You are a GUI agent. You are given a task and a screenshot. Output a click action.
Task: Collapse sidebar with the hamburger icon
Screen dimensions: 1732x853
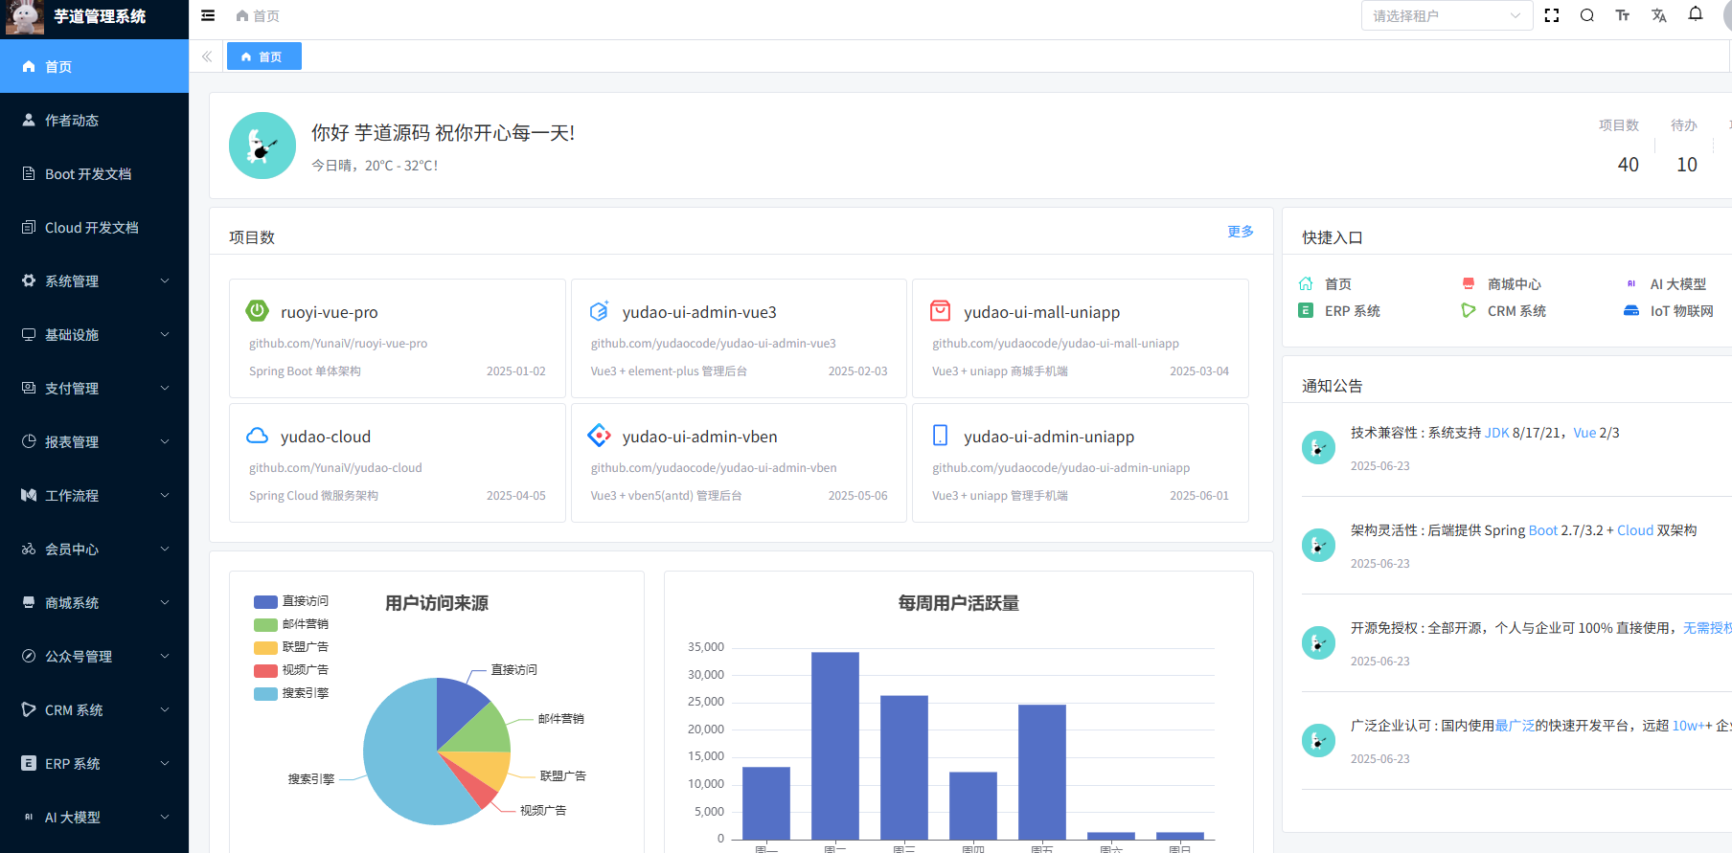pos(208,15)
